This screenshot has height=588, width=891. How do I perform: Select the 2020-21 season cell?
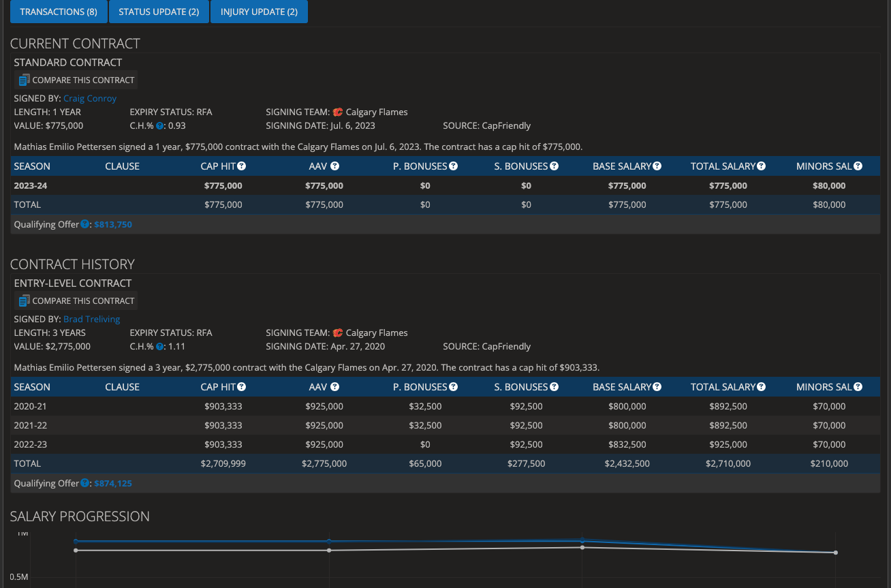pyautogui.click(x=31, y=406)
